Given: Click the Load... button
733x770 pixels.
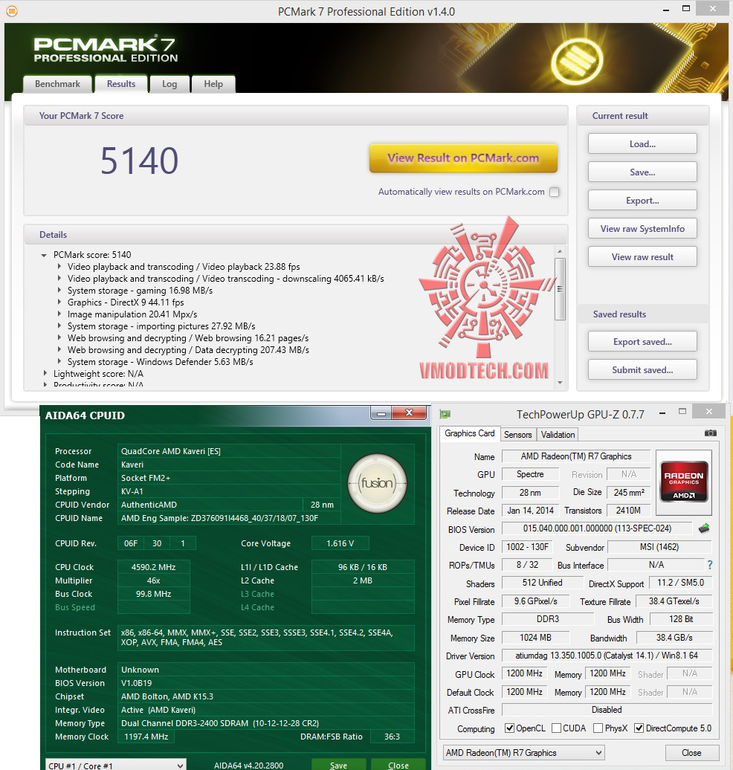Looking at the screenshot, I should pyautogui.click(x=642, y=144).
